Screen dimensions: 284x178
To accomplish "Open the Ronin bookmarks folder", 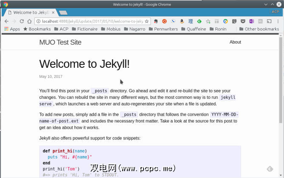I will click(x=218, y=29).
